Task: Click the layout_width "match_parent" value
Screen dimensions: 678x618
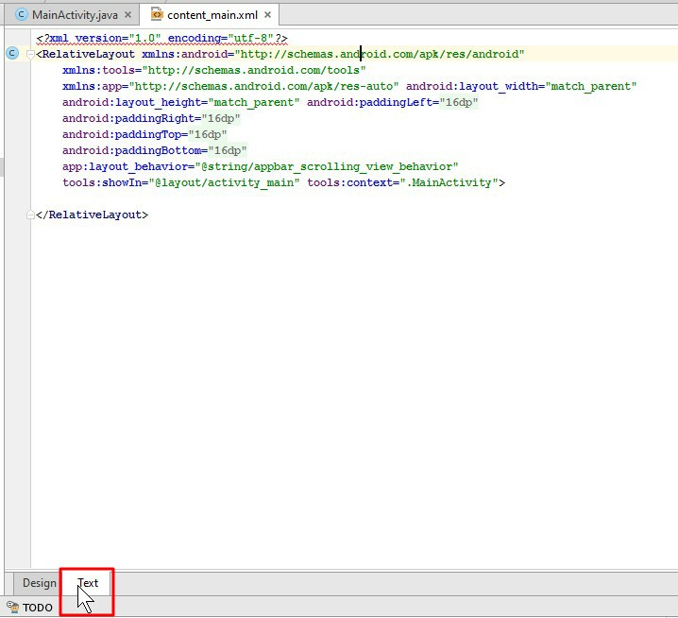Action: pos(591,86)
